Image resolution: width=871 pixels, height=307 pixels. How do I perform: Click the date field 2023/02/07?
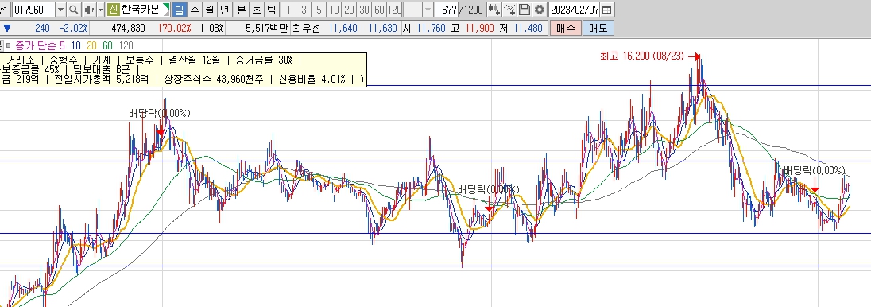point(575,10)
